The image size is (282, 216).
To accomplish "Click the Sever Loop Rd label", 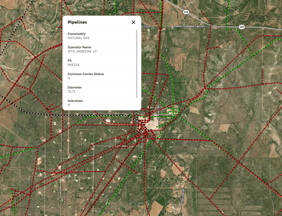I will (x=182, y=197).
